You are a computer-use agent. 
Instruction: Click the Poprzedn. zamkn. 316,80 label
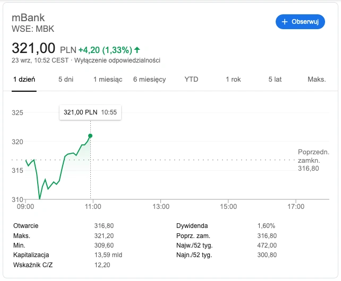[x=313, y=160]
